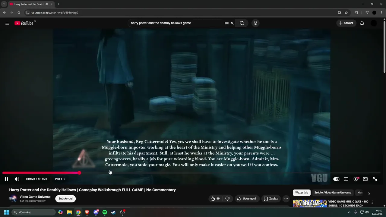Dislike the video with thumbs down
Screen dimensions: 386x217
(228, 199)
